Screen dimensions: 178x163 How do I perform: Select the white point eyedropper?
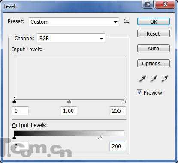pyautogui.click(x=165, y=79)
